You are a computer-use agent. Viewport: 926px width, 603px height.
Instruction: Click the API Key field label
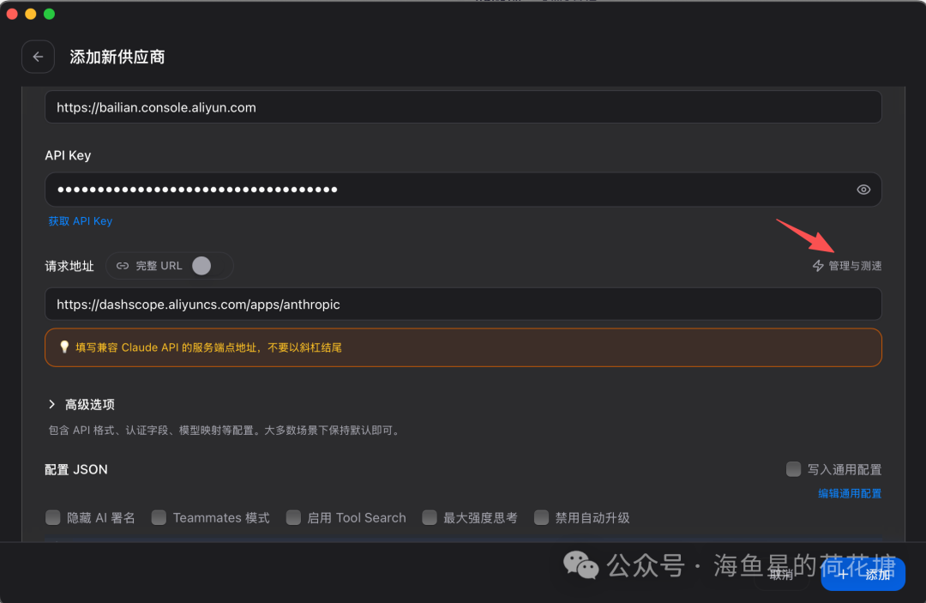(x=68, y=155)
